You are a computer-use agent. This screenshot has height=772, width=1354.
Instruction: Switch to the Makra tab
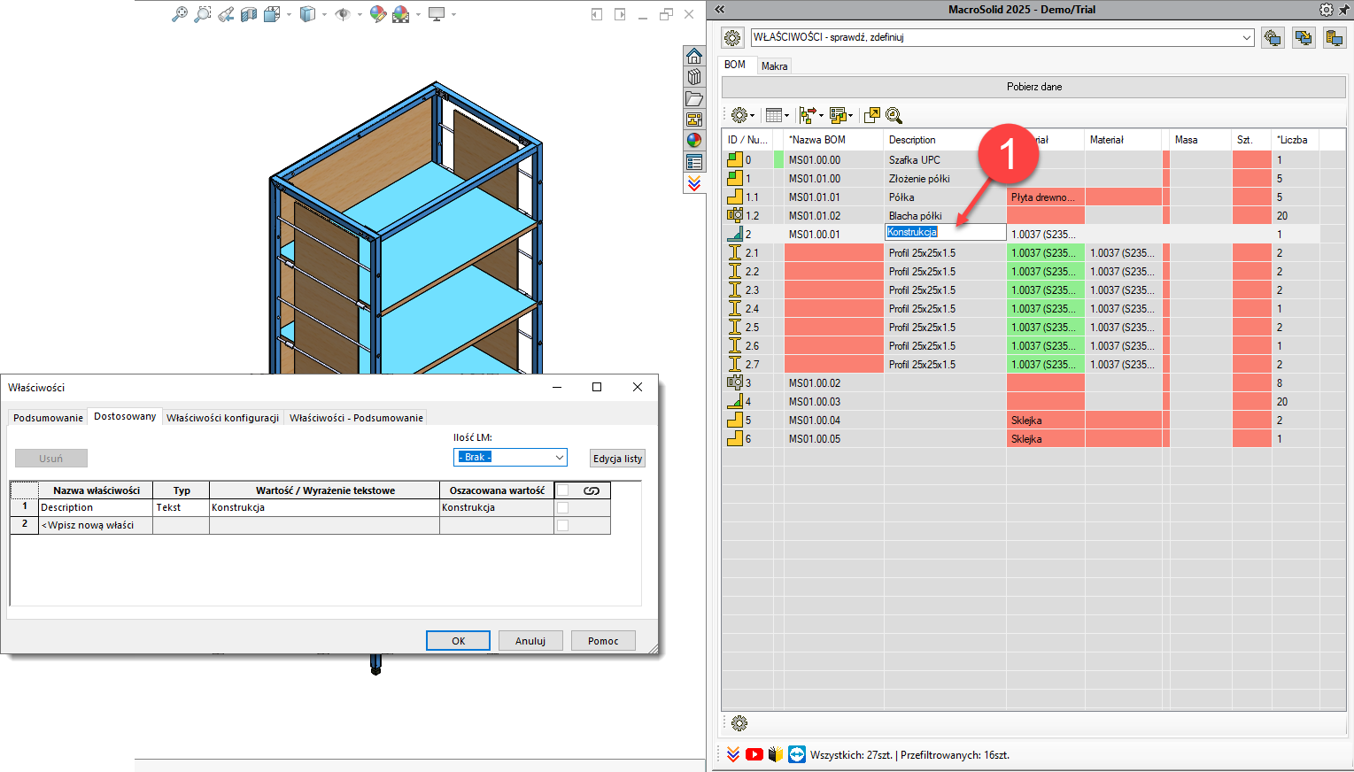(x=774, y=66)
